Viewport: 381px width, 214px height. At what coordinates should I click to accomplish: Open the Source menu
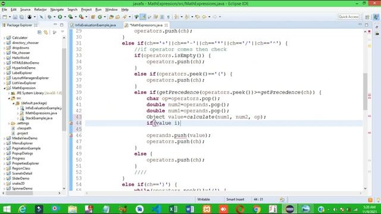25,10
